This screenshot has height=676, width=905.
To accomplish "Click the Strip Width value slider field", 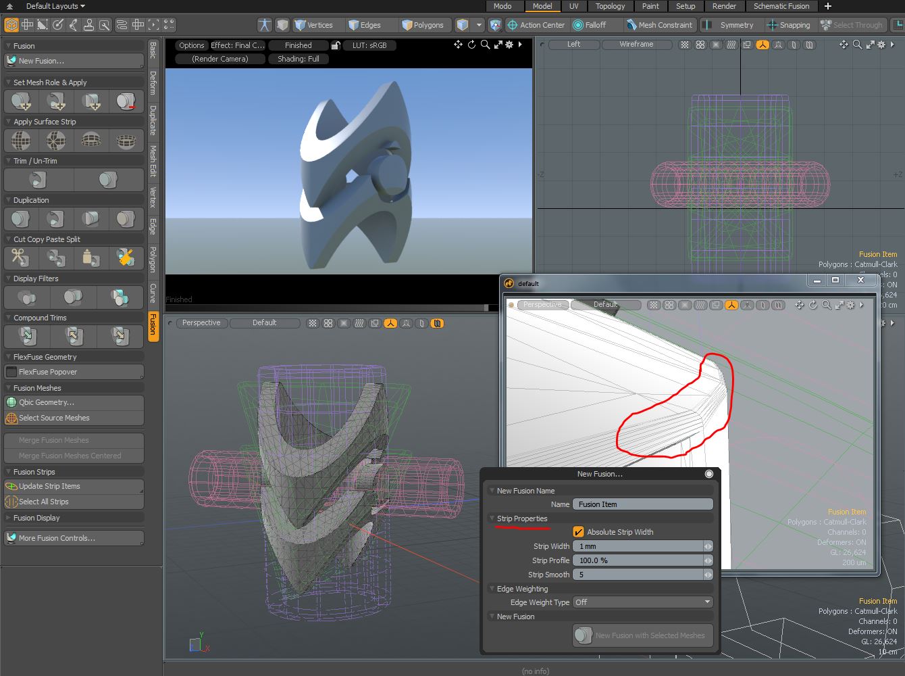I will point(637,546).
